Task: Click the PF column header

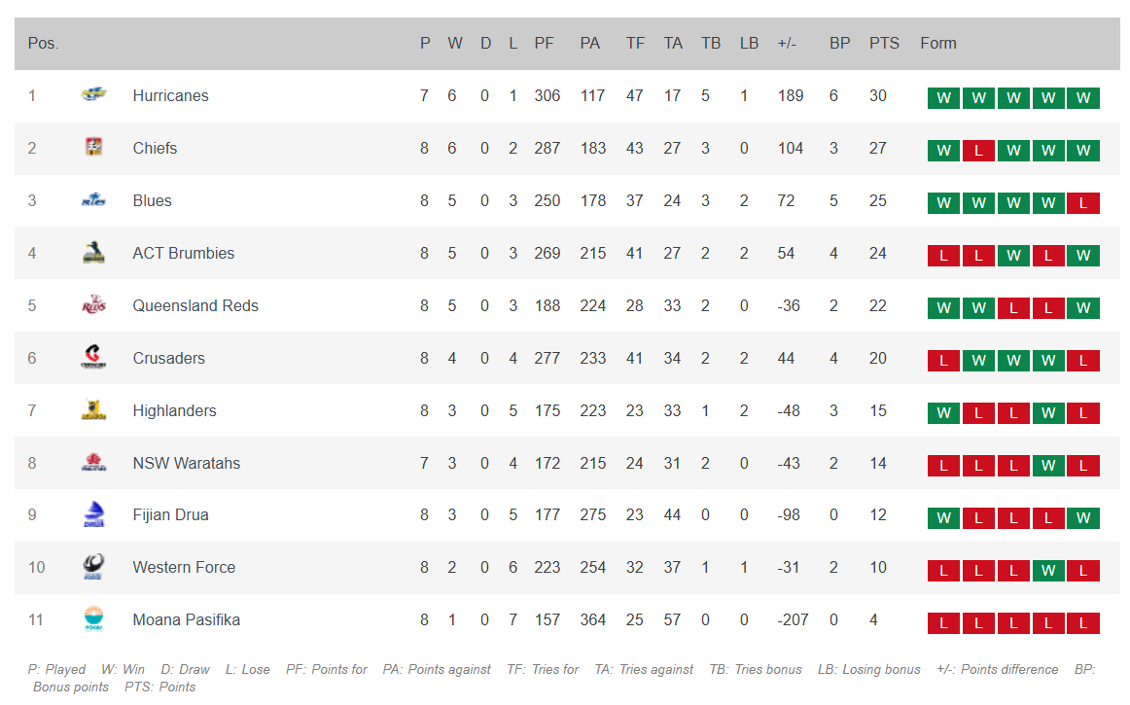Action: click(x=545, y=43)
